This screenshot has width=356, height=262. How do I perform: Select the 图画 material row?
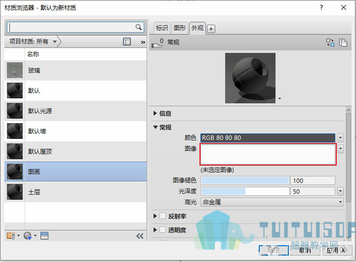coord(76,172)
